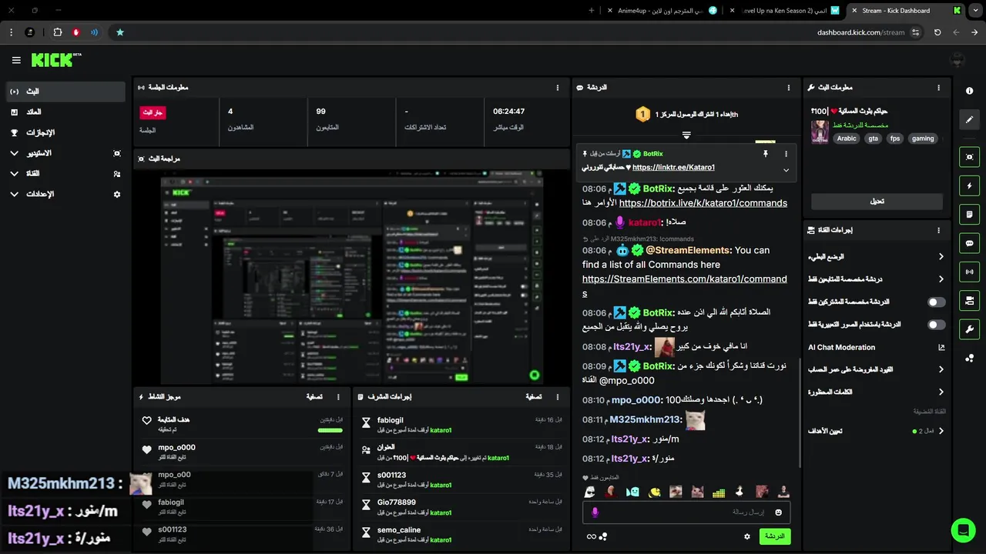
Task: Click the green Chat send button
Action: 774,536
